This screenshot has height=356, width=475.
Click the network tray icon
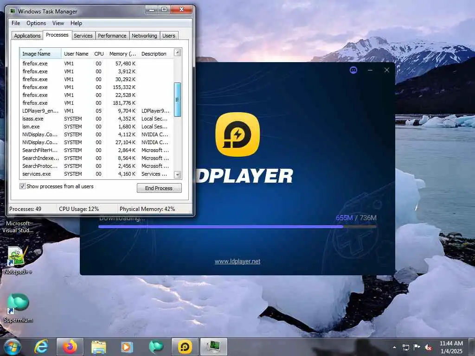pyautogui.click(x=405, y=347)
